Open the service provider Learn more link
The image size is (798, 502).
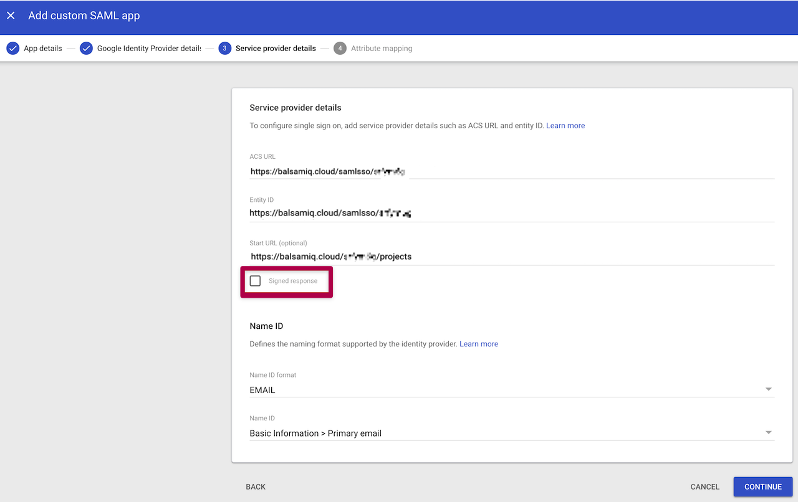click(x=565, y=125)
